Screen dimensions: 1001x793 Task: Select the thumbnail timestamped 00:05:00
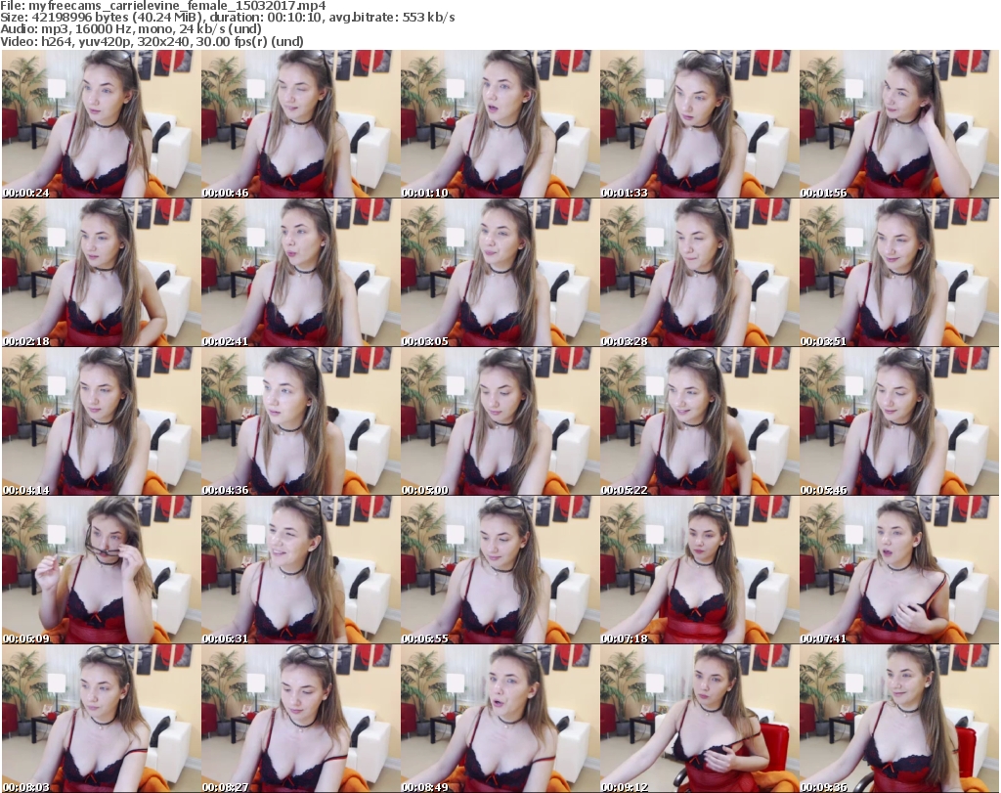(x=500, y=420)
